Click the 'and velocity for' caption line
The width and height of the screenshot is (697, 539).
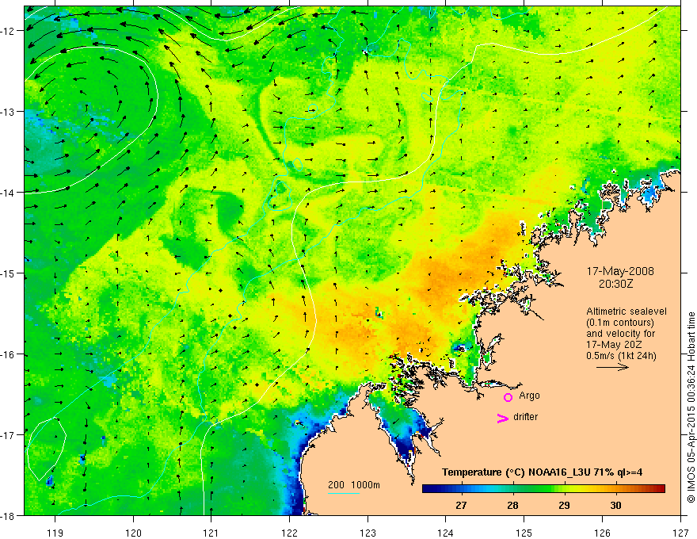click(x=620, y=334)
